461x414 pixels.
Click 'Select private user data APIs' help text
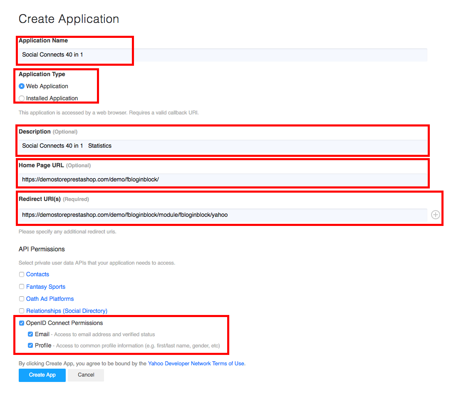[x=97, y=263]
